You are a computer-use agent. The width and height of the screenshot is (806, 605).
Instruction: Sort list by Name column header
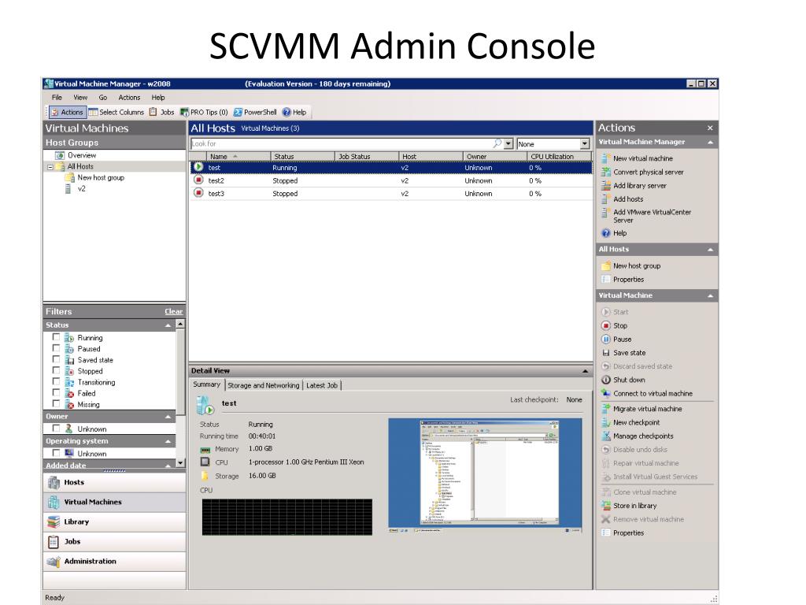[238, 157]
